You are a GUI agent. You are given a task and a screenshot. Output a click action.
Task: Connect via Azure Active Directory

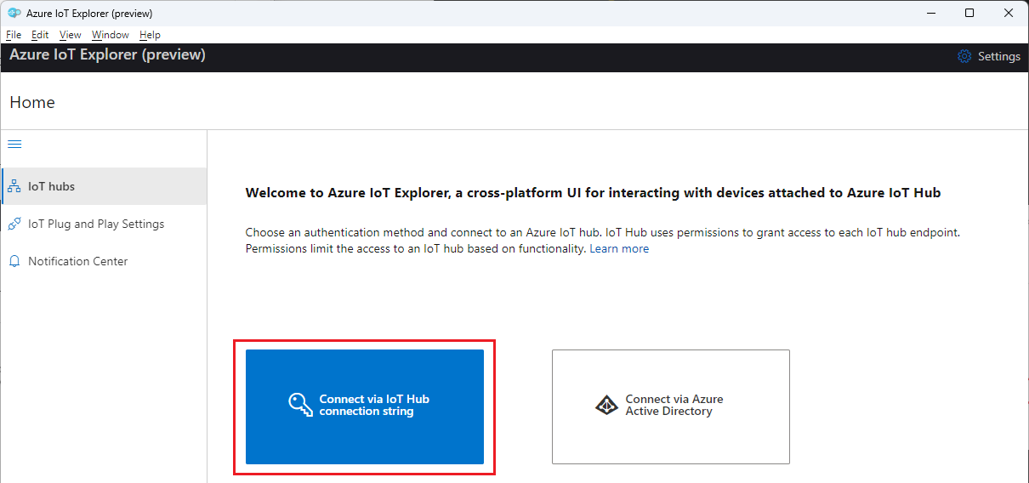click(x=671, y=406)
